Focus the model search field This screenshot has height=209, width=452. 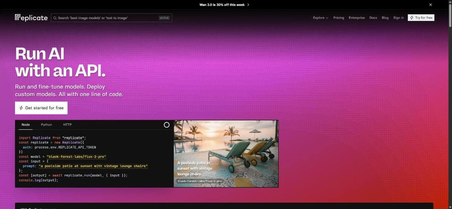(111, 18)
